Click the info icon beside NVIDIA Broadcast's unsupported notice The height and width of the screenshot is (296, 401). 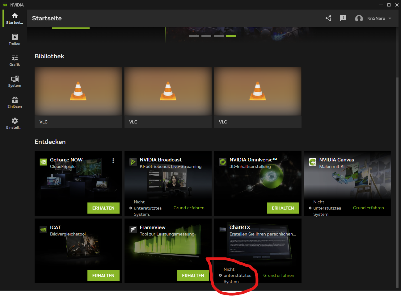pyautogui.click(x=131, y=208)
